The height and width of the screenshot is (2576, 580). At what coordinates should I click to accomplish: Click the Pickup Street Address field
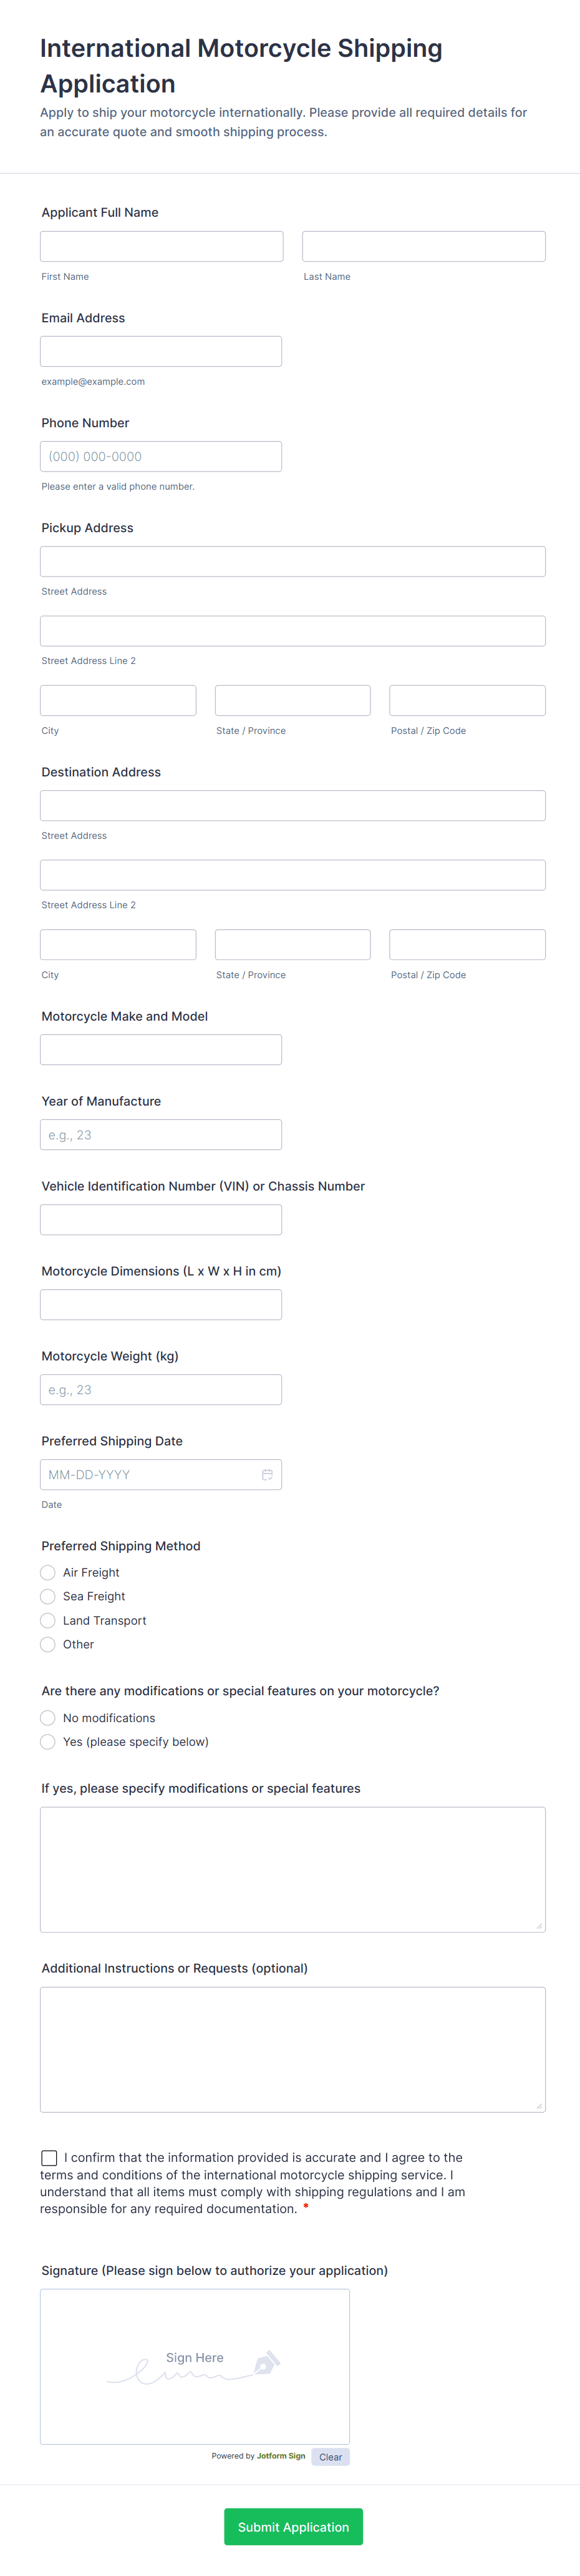point(291,561)
